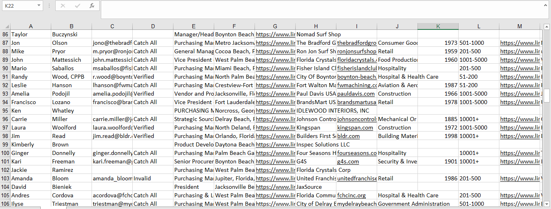
Task: Click the Insert Function fx icon
Action: pos(92,6)
